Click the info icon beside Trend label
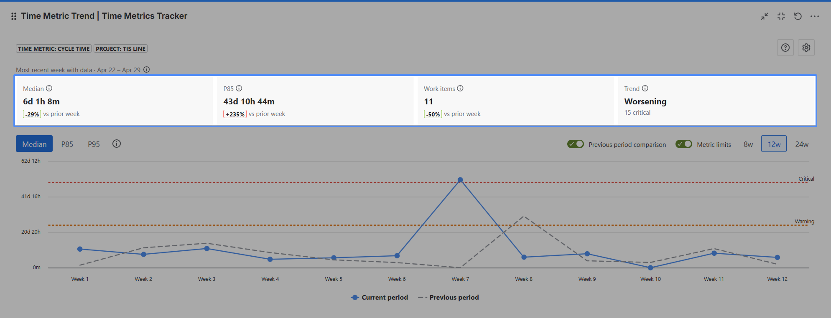The image size is (831, 318). [x=645, y=88]
